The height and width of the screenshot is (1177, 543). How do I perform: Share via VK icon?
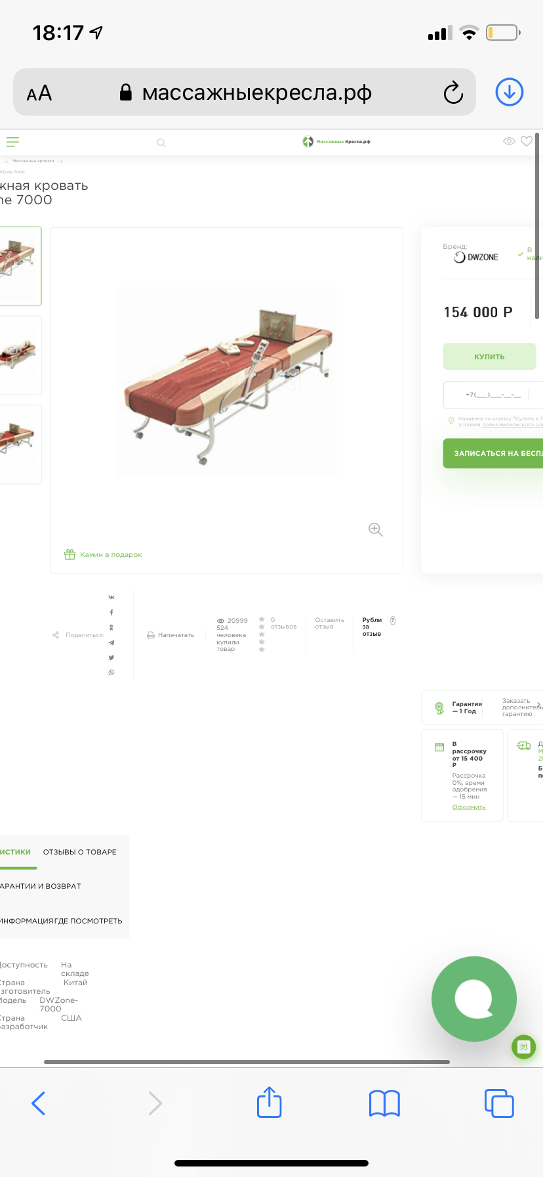coord(111,597)
